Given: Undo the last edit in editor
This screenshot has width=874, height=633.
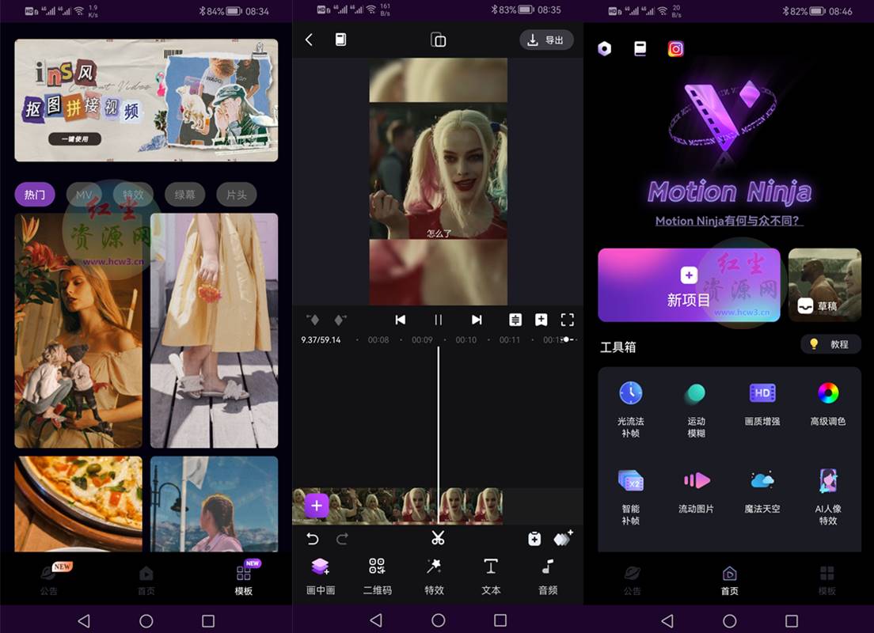Looking at the screenshot, I should point(313,539).
